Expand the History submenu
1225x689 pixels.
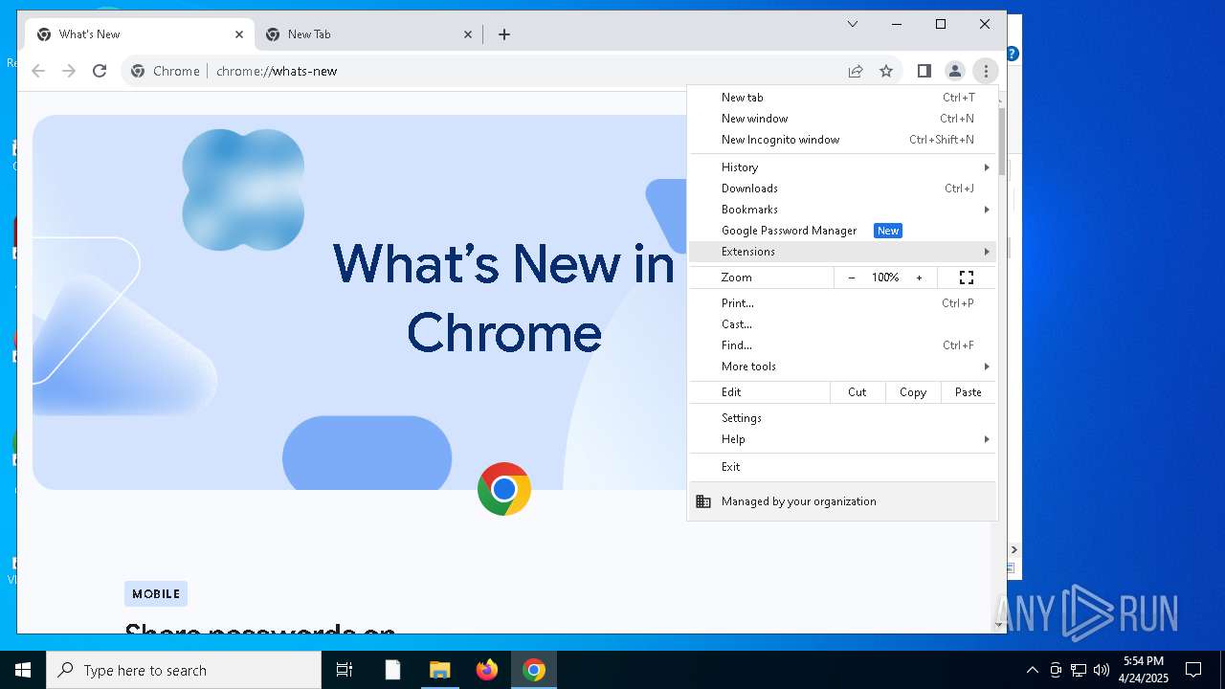[842, 167]
